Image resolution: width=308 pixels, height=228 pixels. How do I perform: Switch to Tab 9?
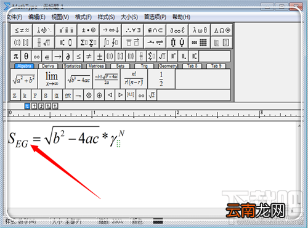click(x=216, y=66)
